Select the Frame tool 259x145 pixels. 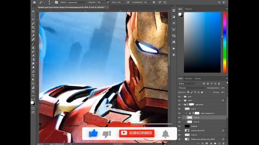pyautogui.click(x=33, y=31)
